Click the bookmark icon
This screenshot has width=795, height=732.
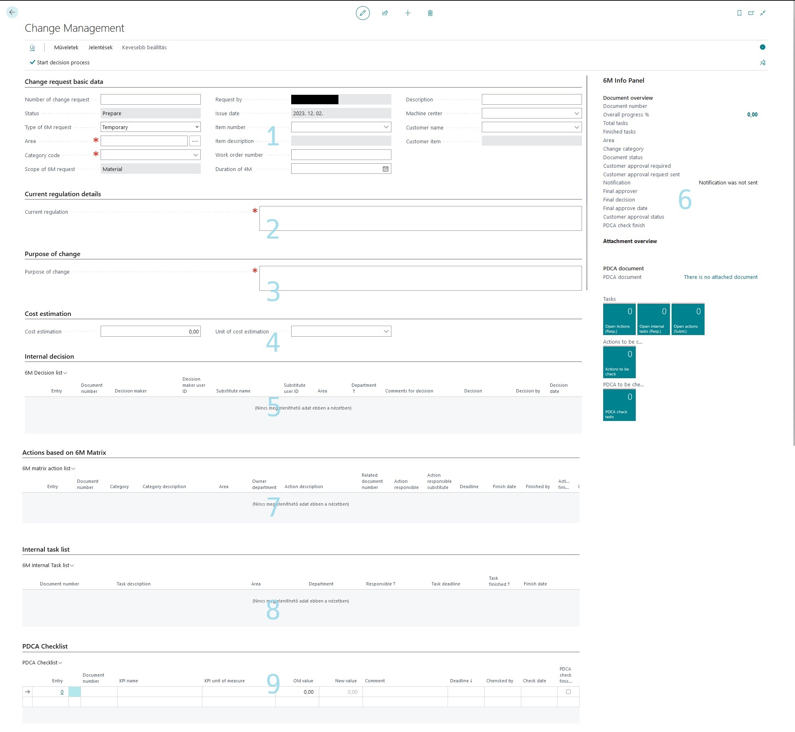point(739,13)
